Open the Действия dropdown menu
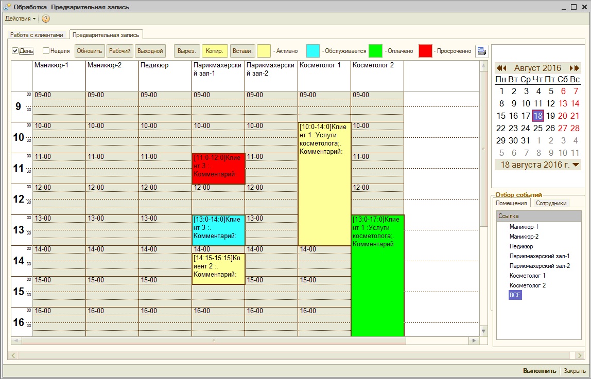 tap(20, 19)
